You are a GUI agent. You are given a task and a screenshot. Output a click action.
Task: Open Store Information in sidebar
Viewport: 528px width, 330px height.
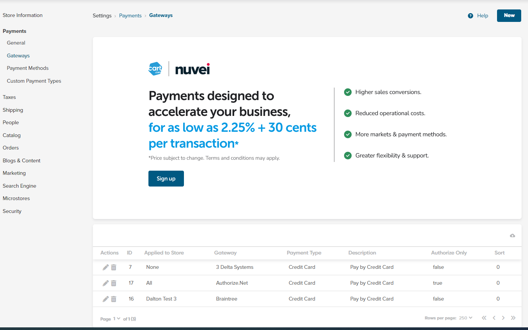click(x=23, y=15)
